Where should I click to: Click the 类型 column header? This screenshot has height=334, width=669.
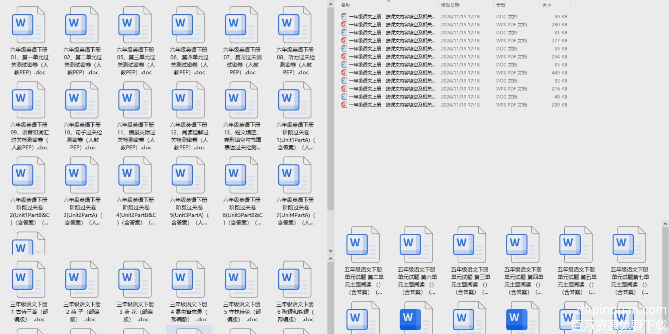pyautogui.click(x=501, y=5)
